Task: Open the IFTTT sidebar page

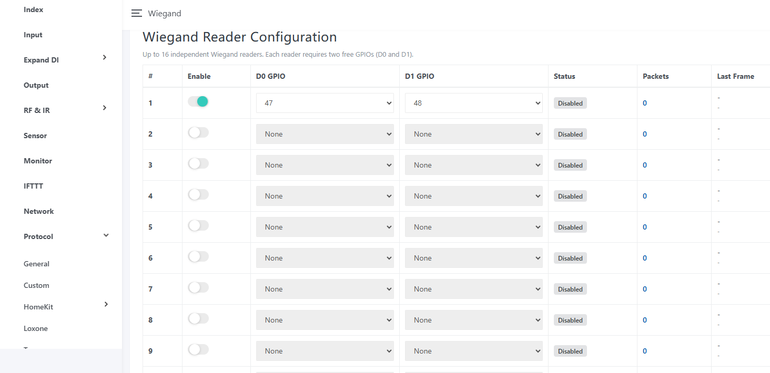Action: pos(33,186)
